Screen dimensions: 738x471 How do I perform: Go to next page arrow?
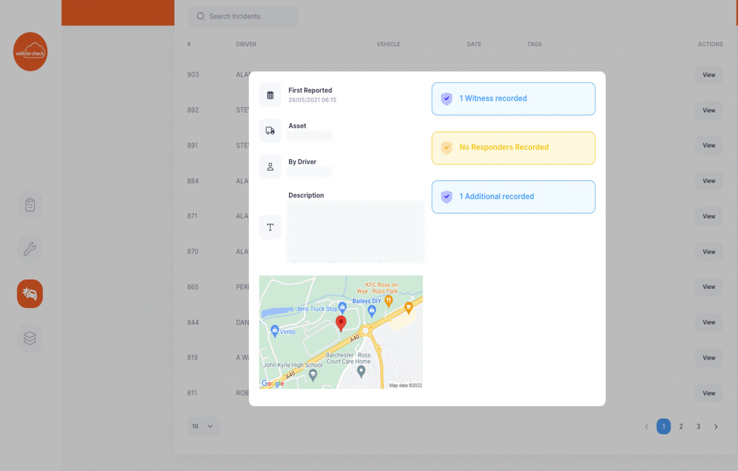tap(716, 426)
